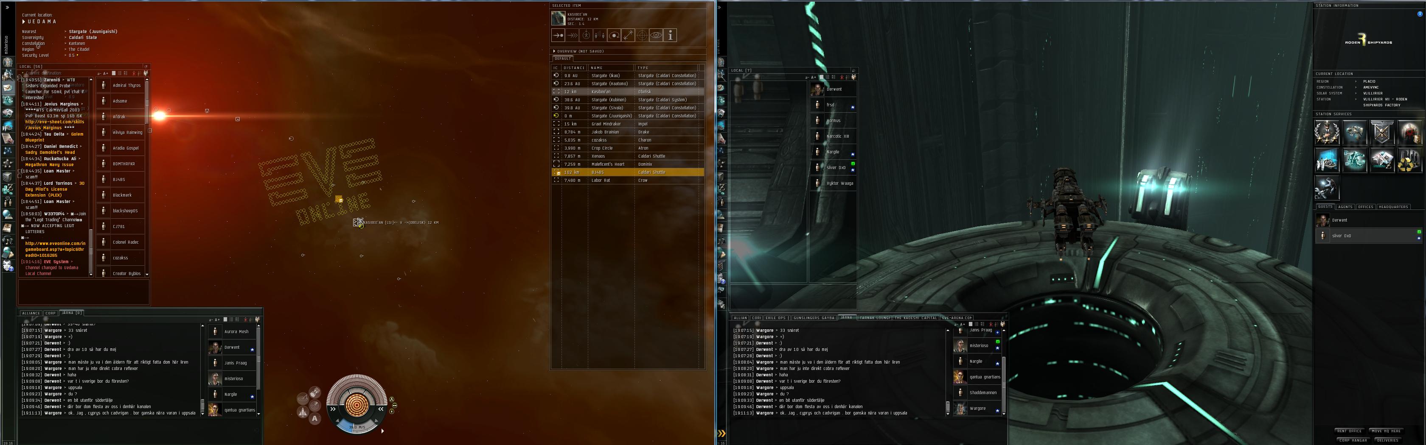1426x445 pixels.
Task: Click the Look At eye icon
Action: 656,35
